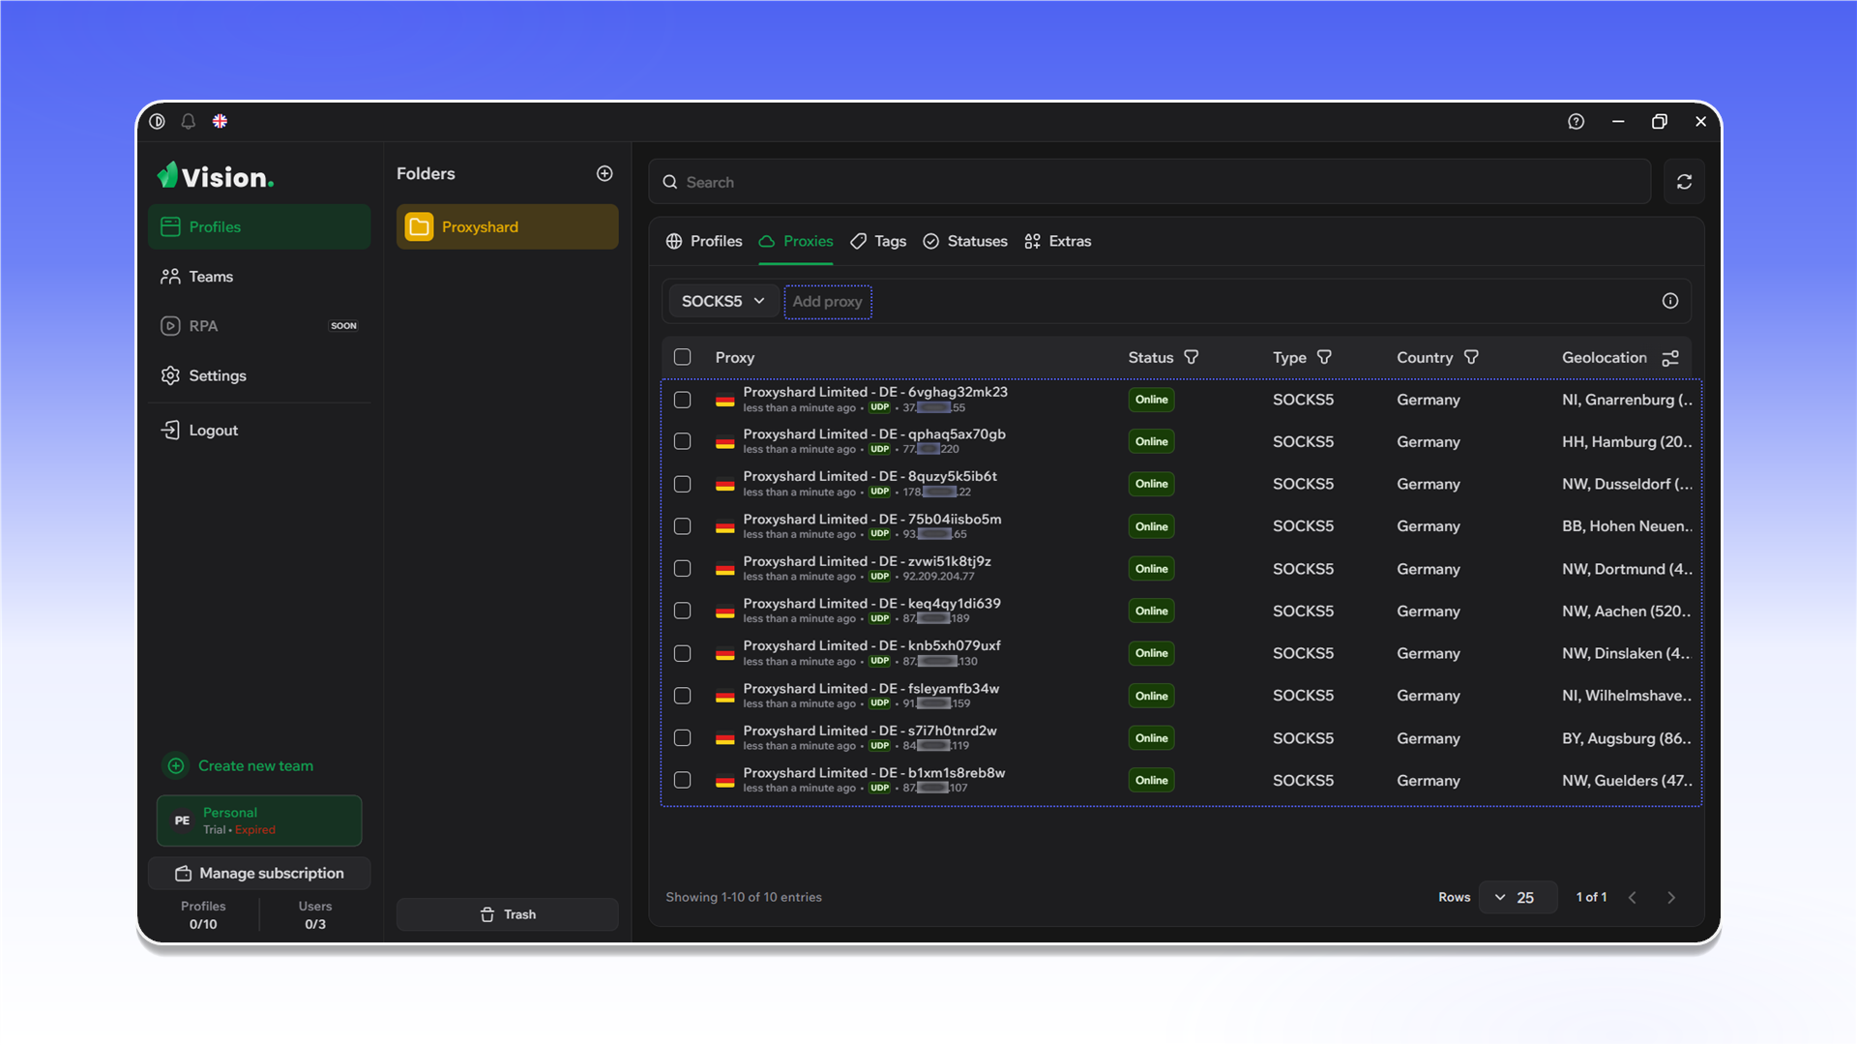This screenshot has height=1045, width=1857.
Task: Click SOCKS5 type cell of keq4qy1di639 row
Action: (x=1303, y=611)
